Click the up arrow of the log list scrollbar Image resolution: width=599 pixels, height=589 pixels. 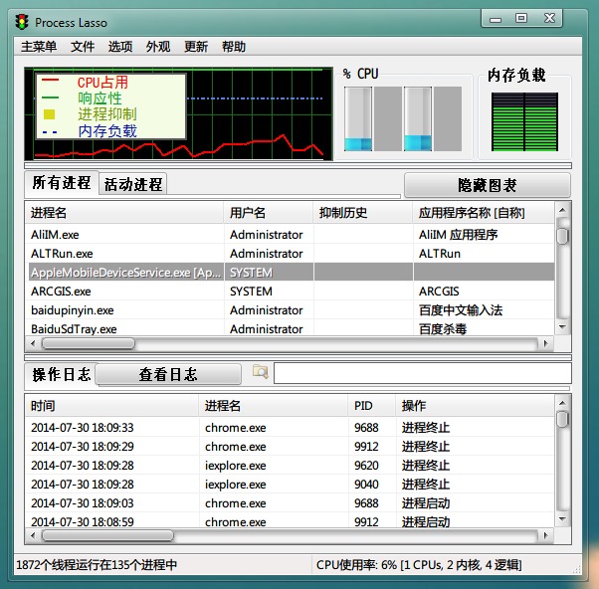tap(562, 404)
